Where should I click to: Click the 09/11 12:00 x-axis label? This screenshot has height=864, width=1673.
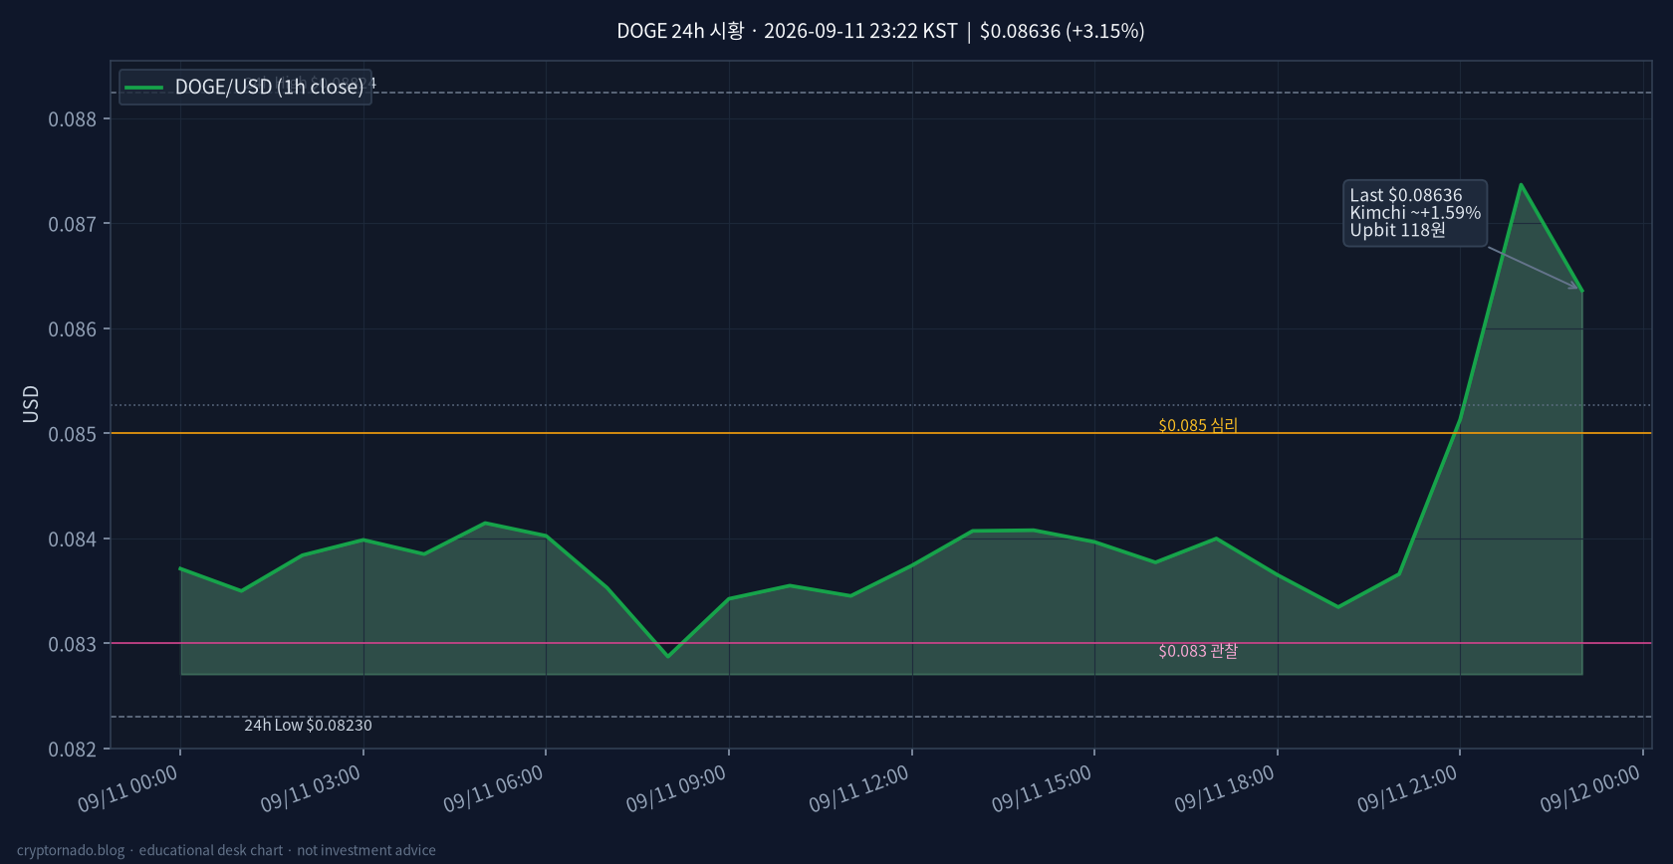[858, 788]
